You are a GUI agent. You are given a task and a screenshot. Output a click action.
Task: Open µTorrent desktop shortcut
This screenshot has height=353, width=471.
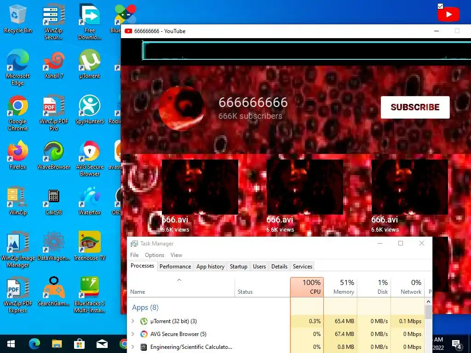pos(90,64)
